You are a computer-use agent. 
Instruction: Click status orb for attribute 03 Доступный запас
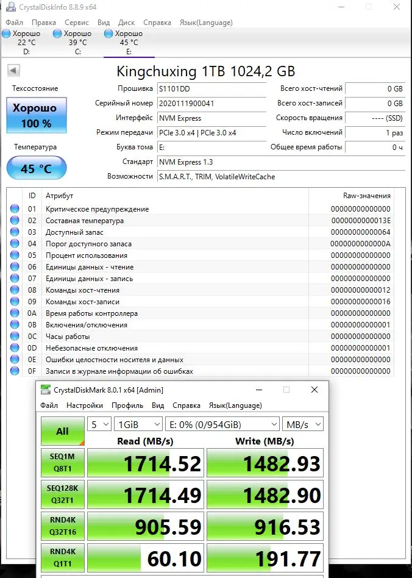(x=15, y=232)
